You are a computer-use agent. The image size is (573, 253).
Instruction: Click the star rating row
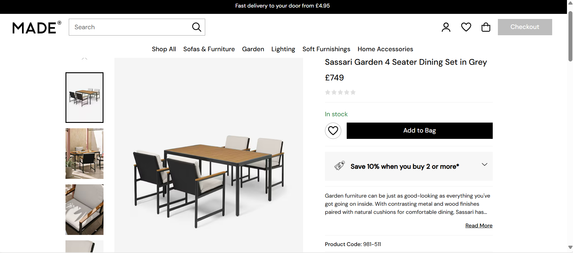[x=340, y=92]
